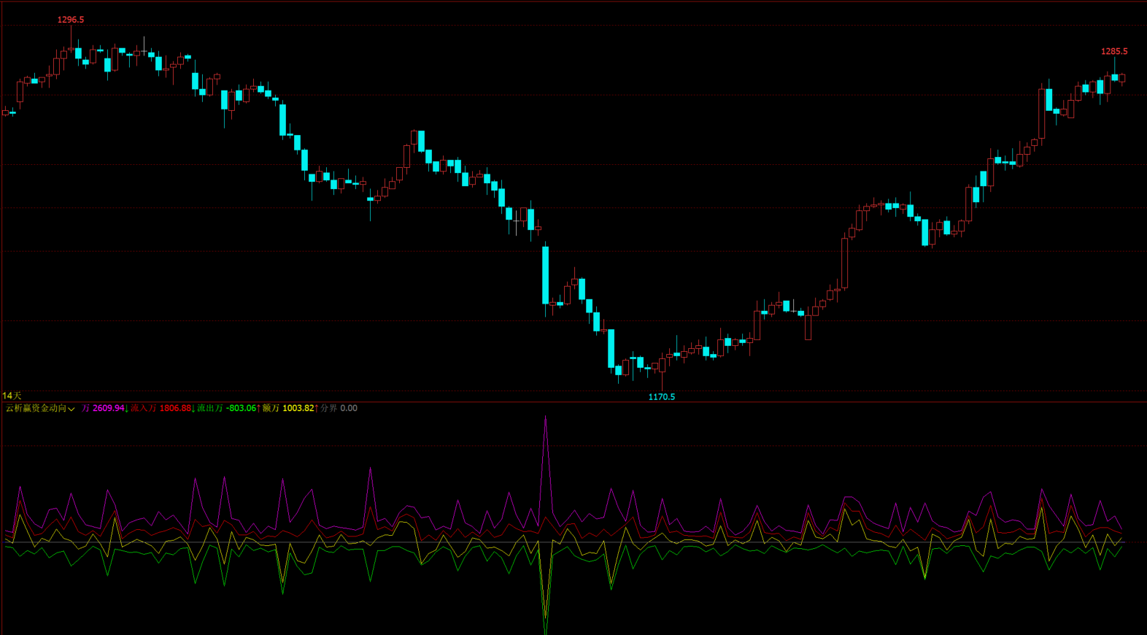Click the 1285.5 recent high label
The width and height of the screenshot is (1147, 635).
1114,51
